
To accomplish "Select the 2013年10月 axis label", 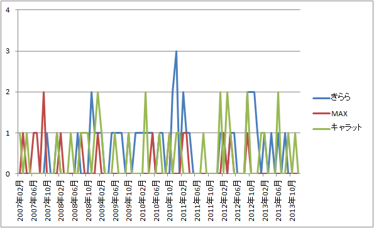I will point(292,201).
